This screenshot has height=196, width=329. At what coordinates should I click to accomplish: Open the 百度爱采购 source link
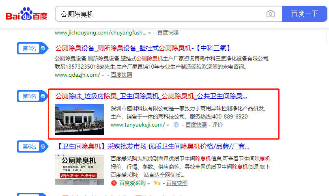tap(132, 183)
